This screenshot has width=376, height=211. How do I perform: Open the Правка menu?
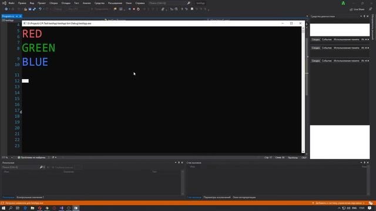coord(22,3)
